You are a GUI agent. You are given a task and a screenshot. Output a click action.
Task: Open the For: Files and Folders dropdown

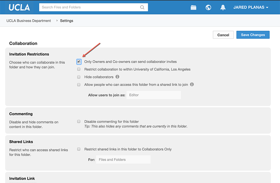click(x=123, y=160)
